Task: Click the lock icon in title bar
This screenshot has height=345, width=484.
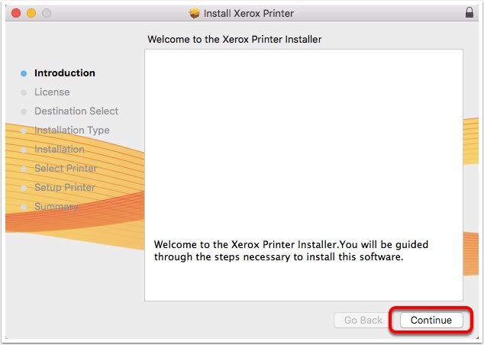Action: (469, 12)
